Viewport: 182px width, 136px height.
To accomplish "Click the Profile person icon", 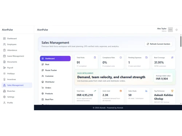I will [x=4, y=103].
